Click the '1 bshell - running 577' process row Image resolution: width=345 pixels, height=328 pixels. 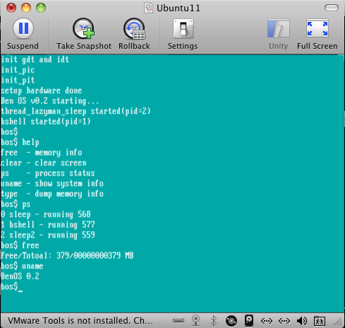coord(48,225)
